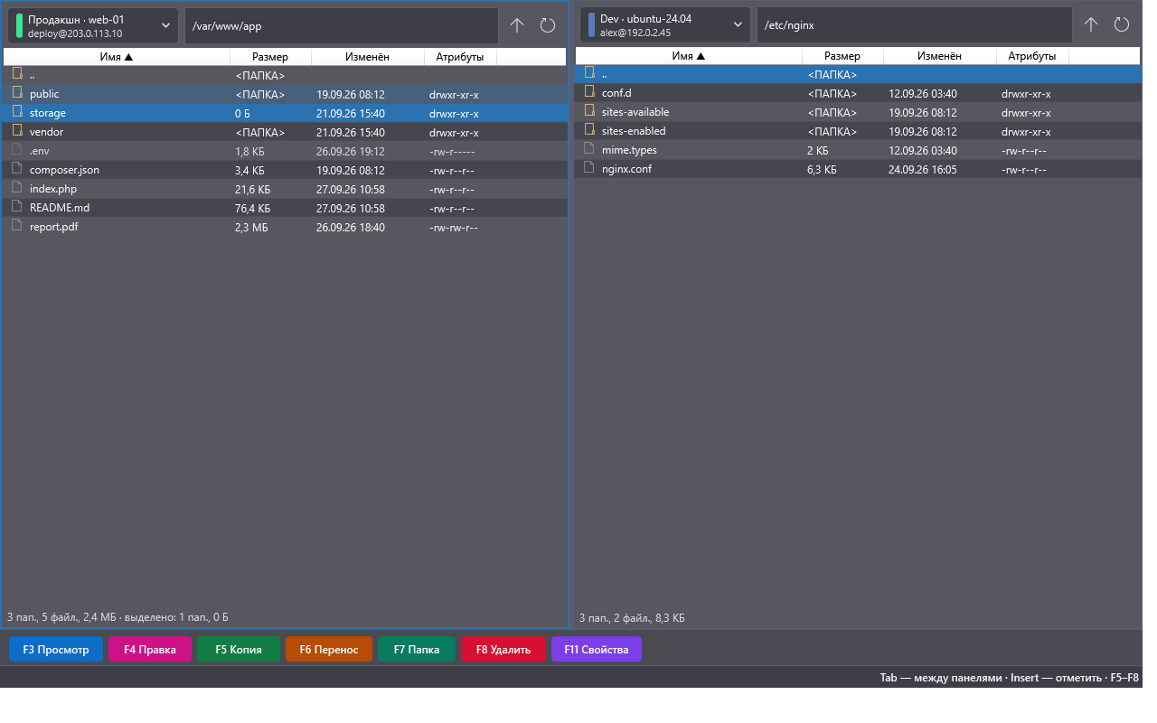Click .env attributes -rw-r-----
This screenshot has width=1157, height=723.
click(452, 151)
